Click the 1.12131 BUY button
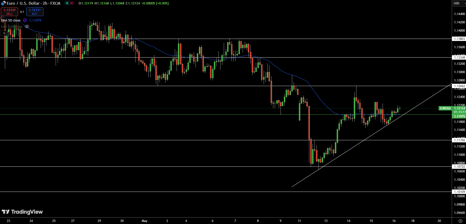Screen dimensions: 466x224 35,12
